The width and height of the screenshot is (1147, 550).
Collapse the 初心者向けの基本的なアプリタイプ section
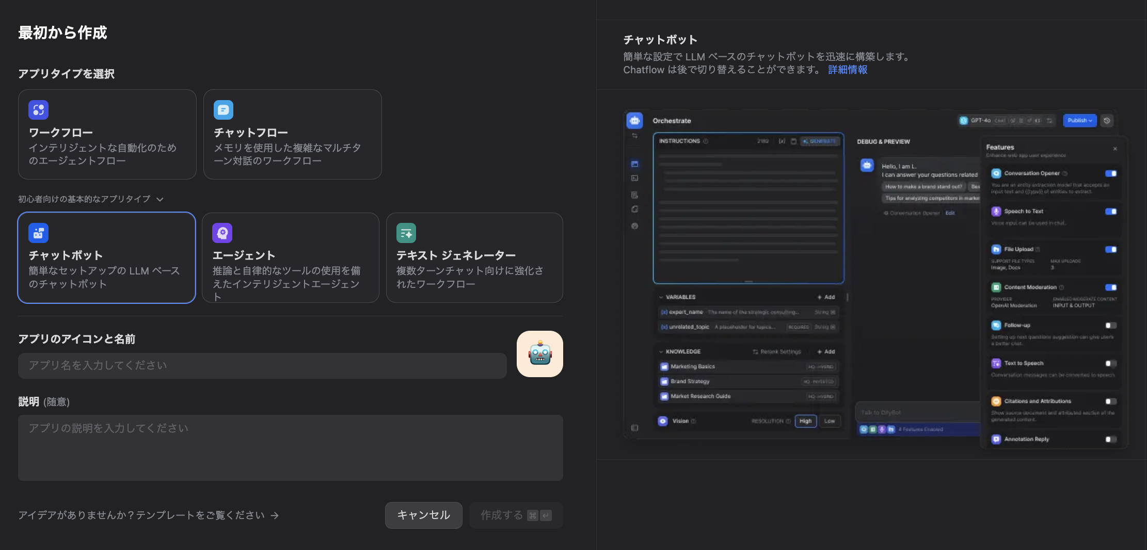tap(160, 199)
